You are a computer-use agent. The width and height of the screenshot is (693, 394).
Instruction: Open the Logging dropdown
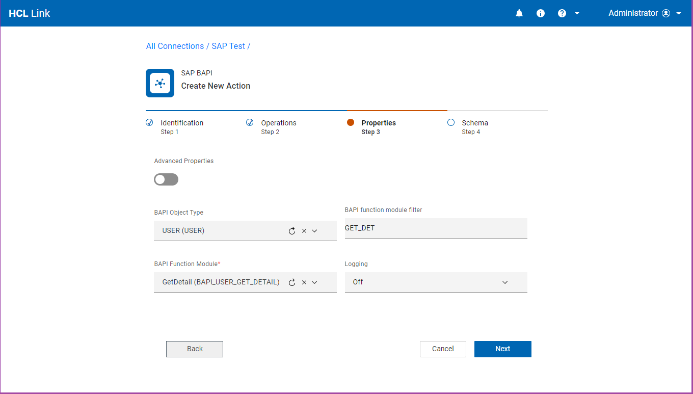pyautogui.click(x=436, y=282)
